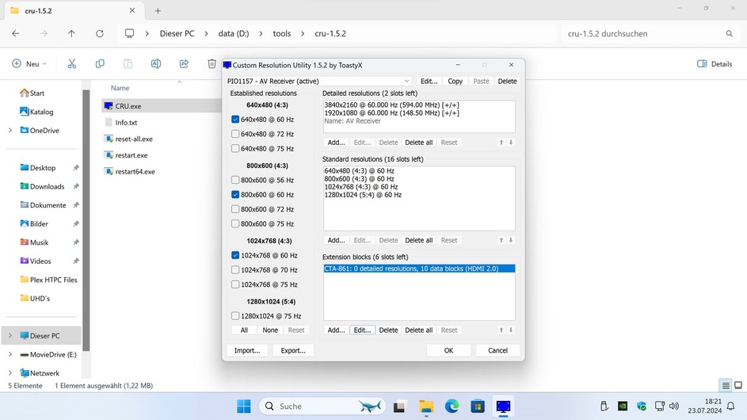Open a new Explorer tab
This screenshot has width=747, height=420.
[158, 10]
